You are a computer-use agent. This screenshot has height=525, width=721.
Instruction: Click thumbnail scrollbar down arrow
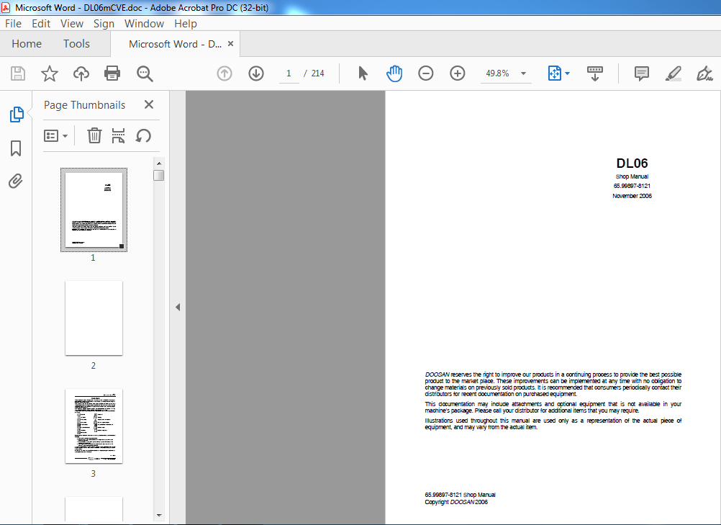tap(159, 516)
